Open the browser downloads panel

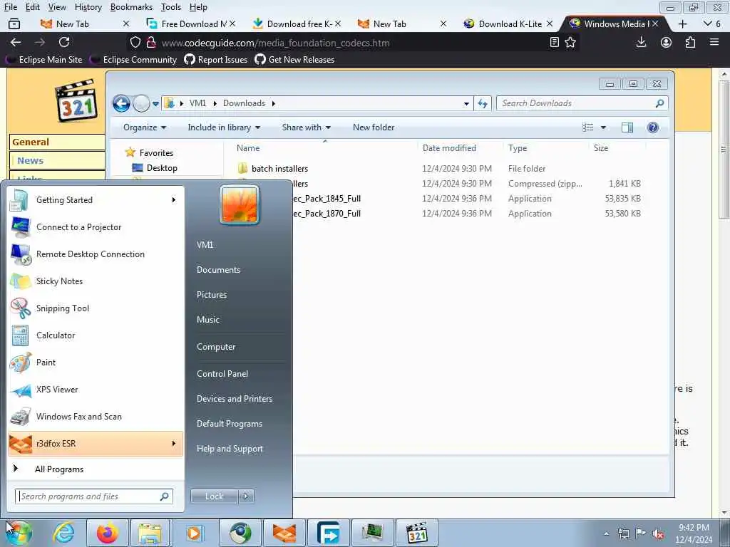pos(641,42)
